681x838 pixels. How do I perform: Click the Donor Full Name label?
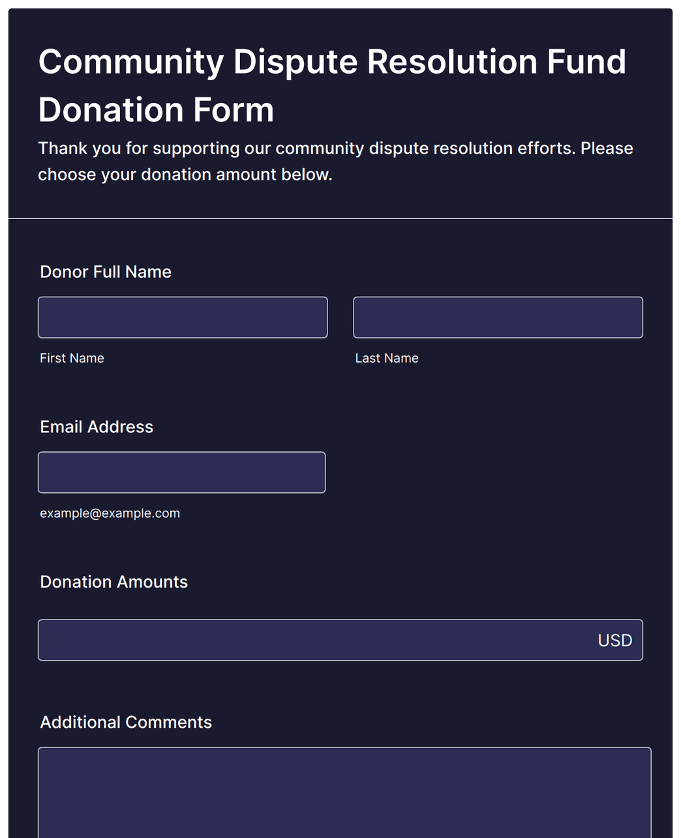point(106,272)
